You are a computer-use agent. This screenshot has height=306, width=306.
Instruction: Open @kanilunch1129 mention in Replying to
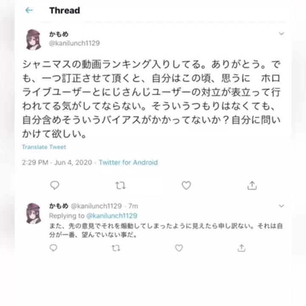tap(112, 215)
